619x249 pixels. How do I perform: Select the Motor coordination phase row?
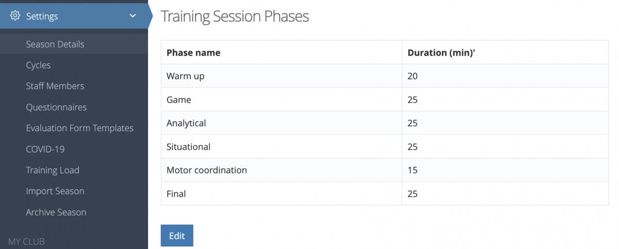[385, 170]
